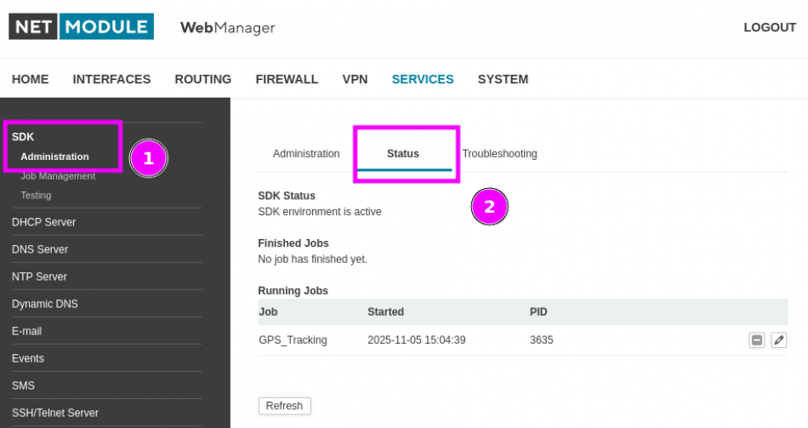Open the HOME menu

(31, 79)
